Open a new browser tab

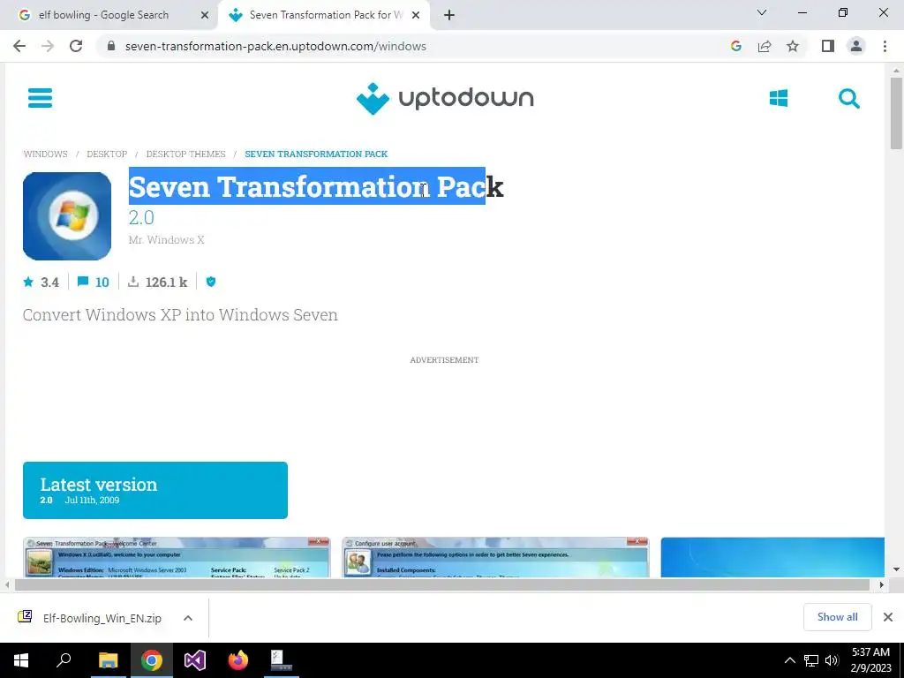449,15
